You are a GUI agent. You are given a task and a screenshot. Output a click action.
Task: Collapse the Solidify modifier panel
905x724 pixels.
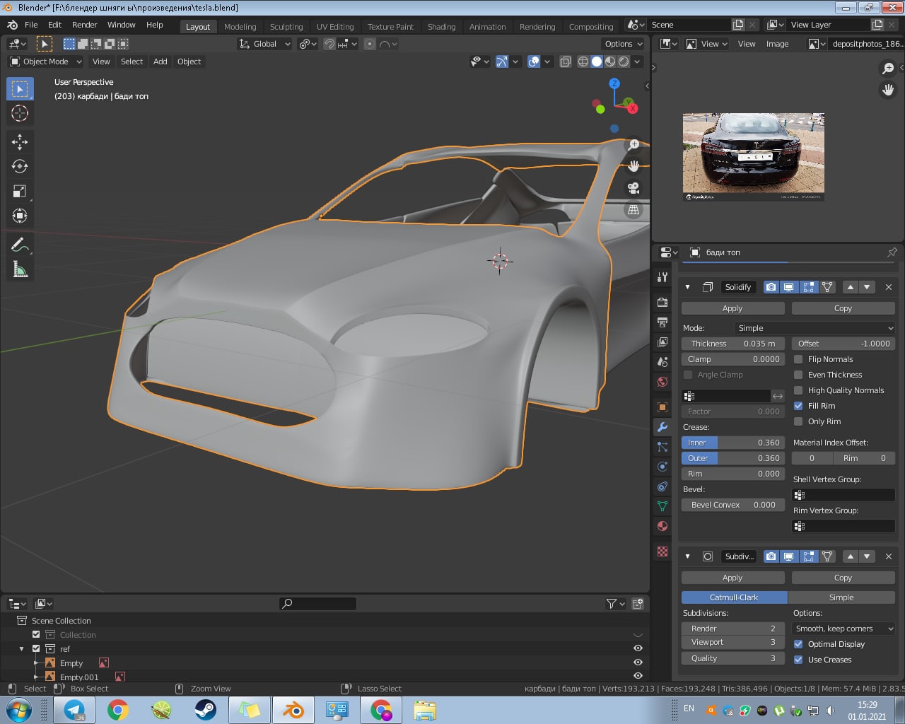point(687,287)
